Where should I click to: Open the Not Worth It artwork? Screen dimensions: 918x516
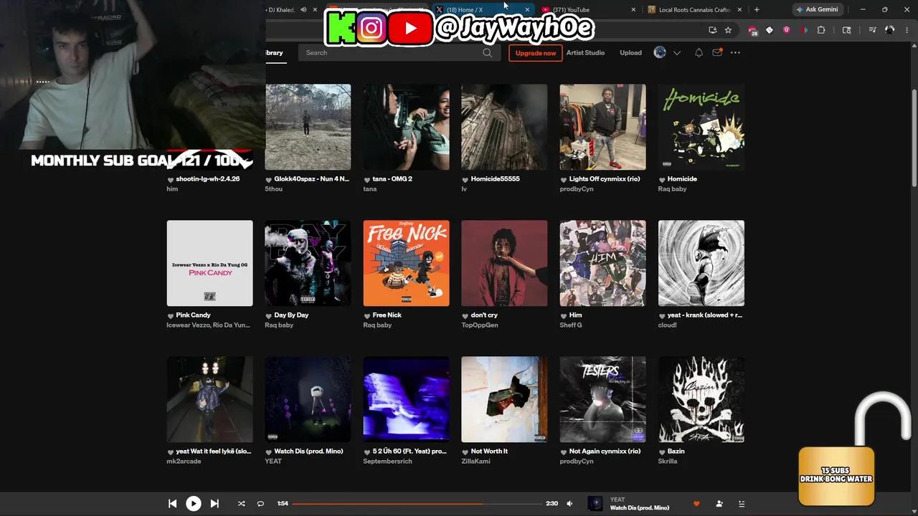(x=504, y=399)
